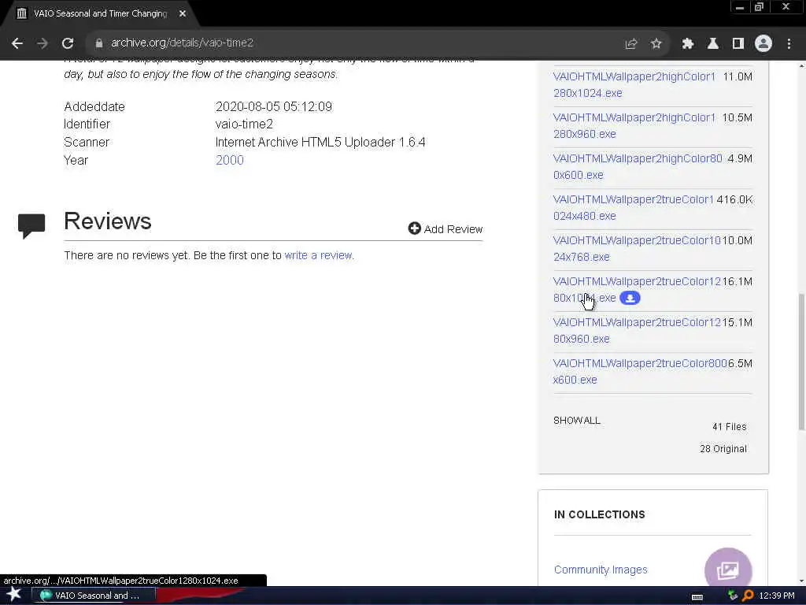Viewport: 806px width, 605px height.
Task: Select the VAIO Seasonal and Timer tab
Action: point(101,13)
